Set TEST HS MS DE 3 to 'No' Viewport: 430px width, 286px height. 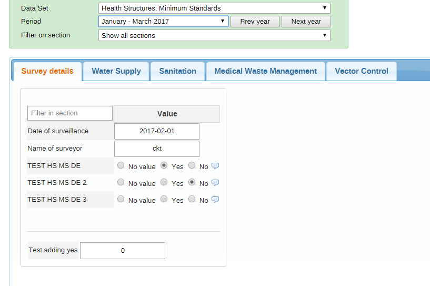click(192, 200)
